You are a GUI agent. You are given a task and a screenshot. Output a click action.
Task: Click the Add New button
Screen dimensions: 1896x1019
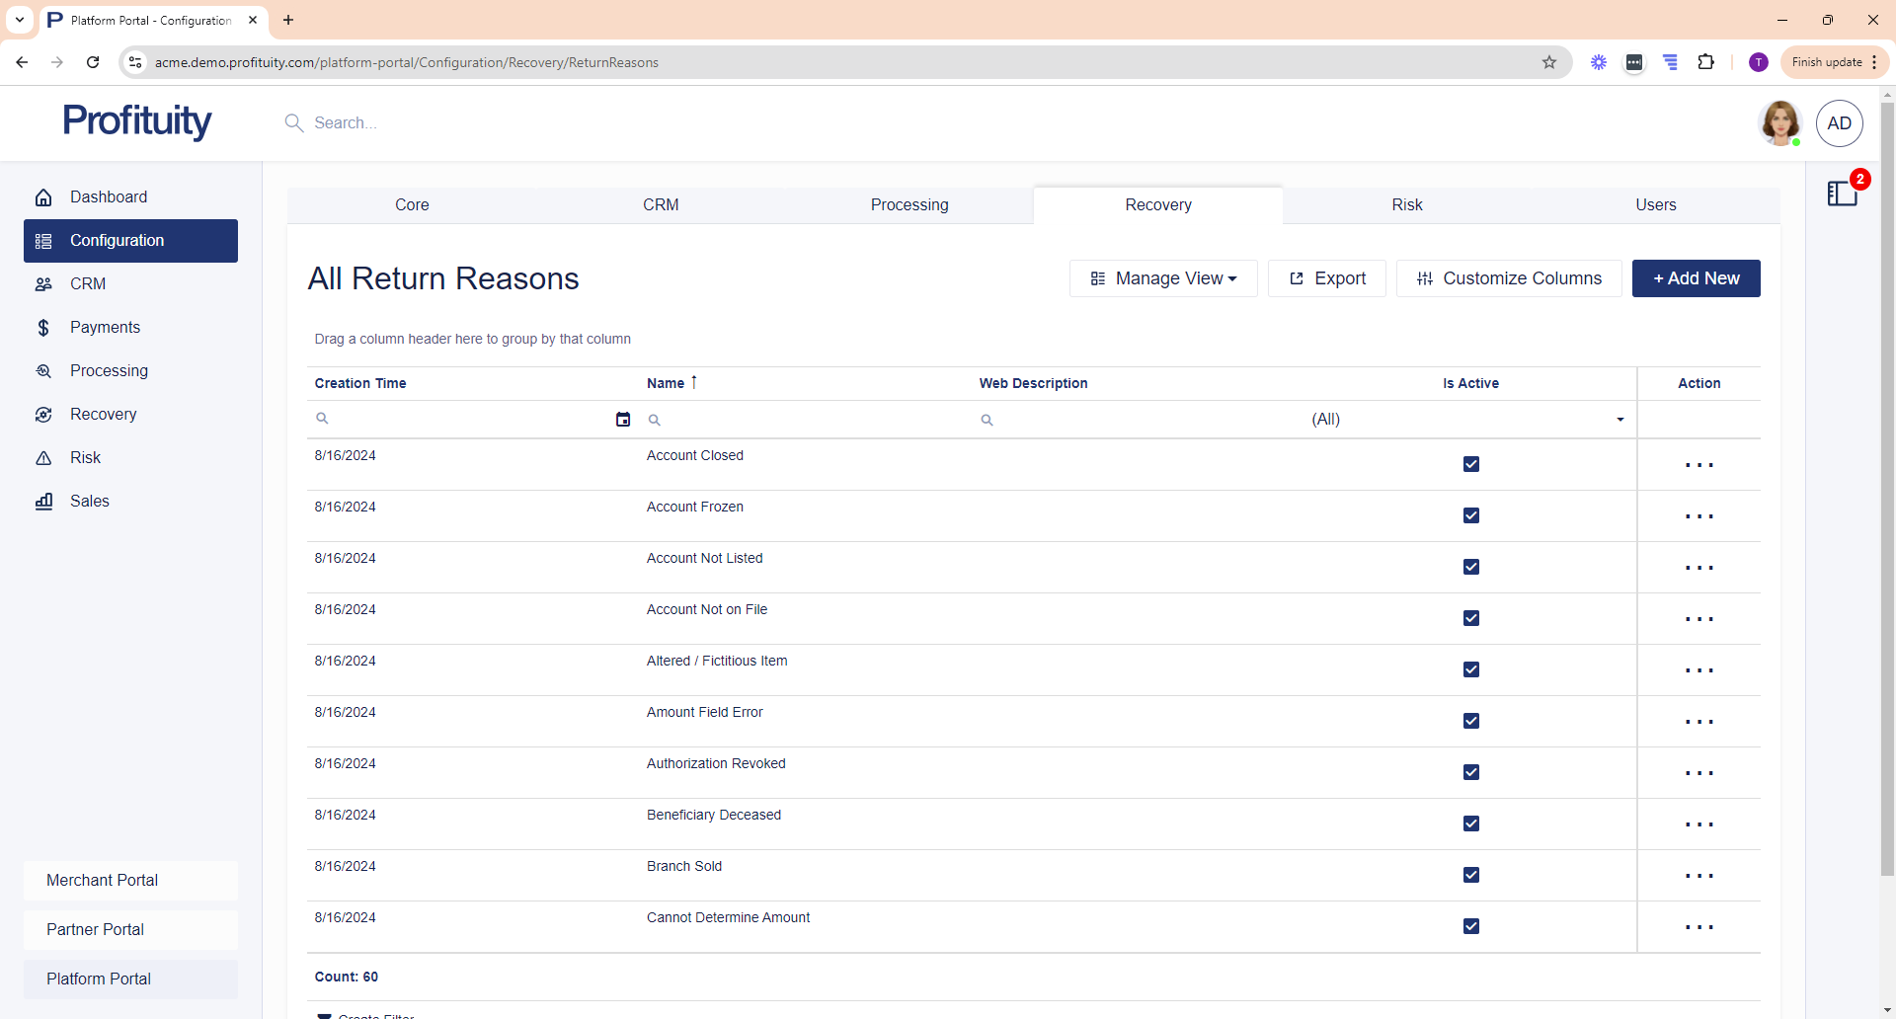click(x=1696, y=278)
